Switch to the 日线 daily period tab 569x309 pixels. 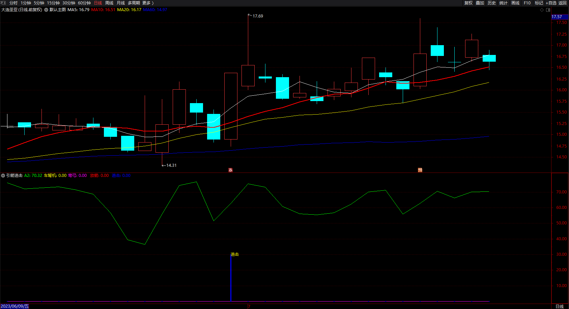coord(98,3)
